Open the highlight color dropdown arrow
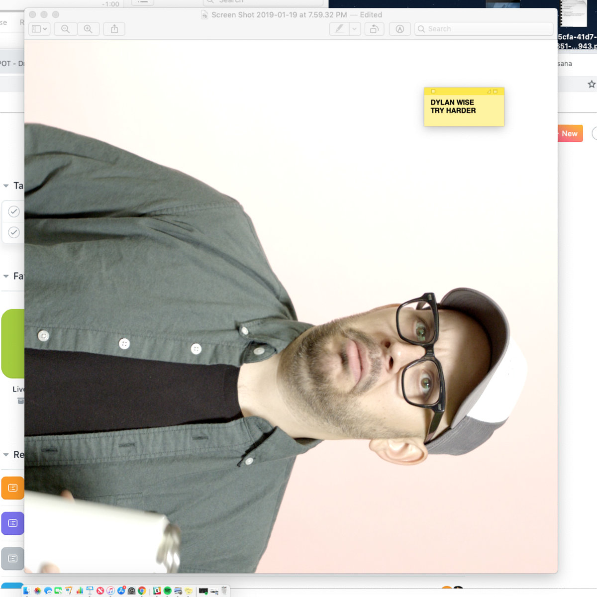 [354, 29]
